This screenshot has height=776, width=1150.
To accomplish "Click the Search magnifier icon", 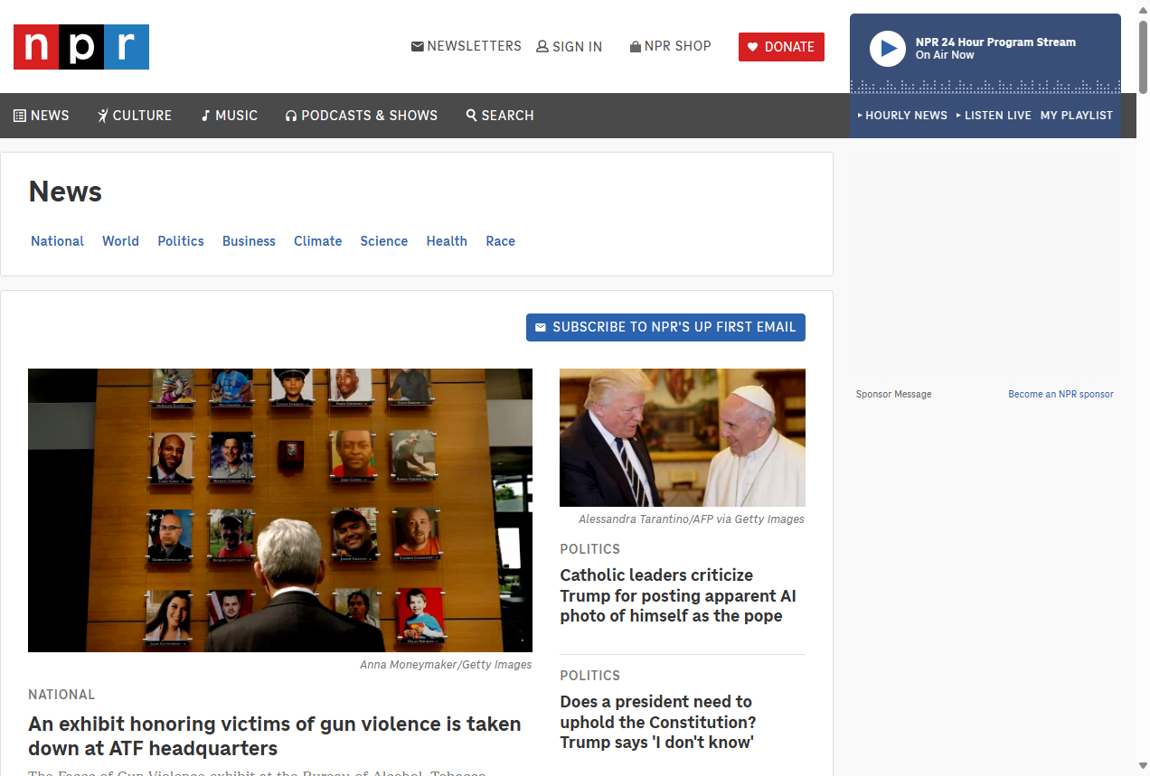I will [x=471, y=116].
